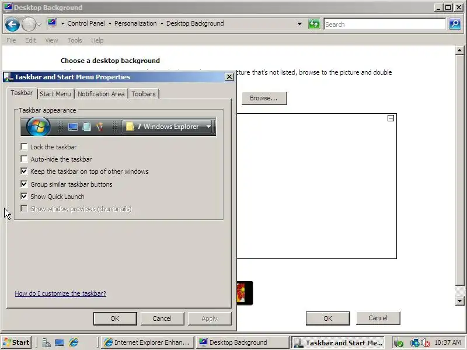Click the green check tray icon
The height and width of the screenshot is (350, 467).
click(x=399, y=342)
